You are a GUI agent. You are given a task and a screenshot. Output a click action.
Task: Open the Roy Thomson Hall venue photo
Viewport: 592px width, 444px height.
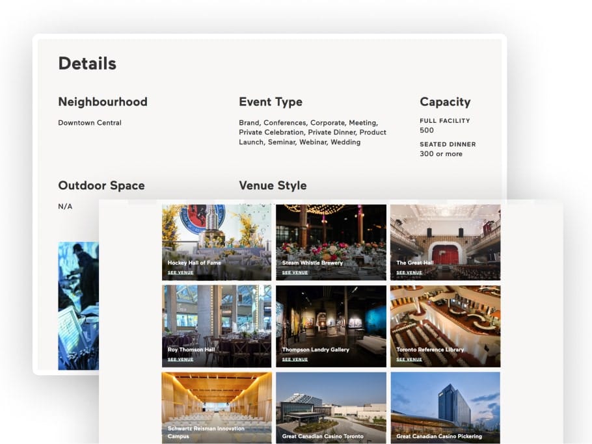click(217, 326)
